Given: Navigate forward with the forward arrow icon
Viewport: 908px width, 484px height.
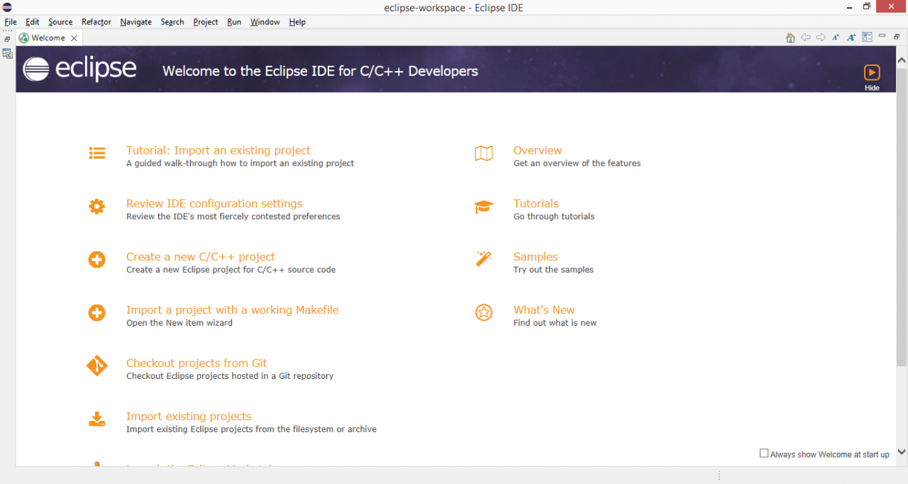Looking at the screenshot, I should pyautogui.click(x=821, y=37).
